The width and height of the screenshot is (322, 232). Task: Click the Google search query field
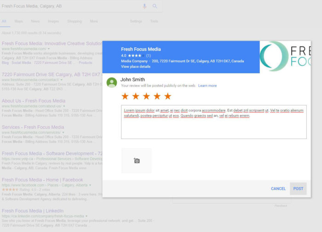[x=69, y=6]
